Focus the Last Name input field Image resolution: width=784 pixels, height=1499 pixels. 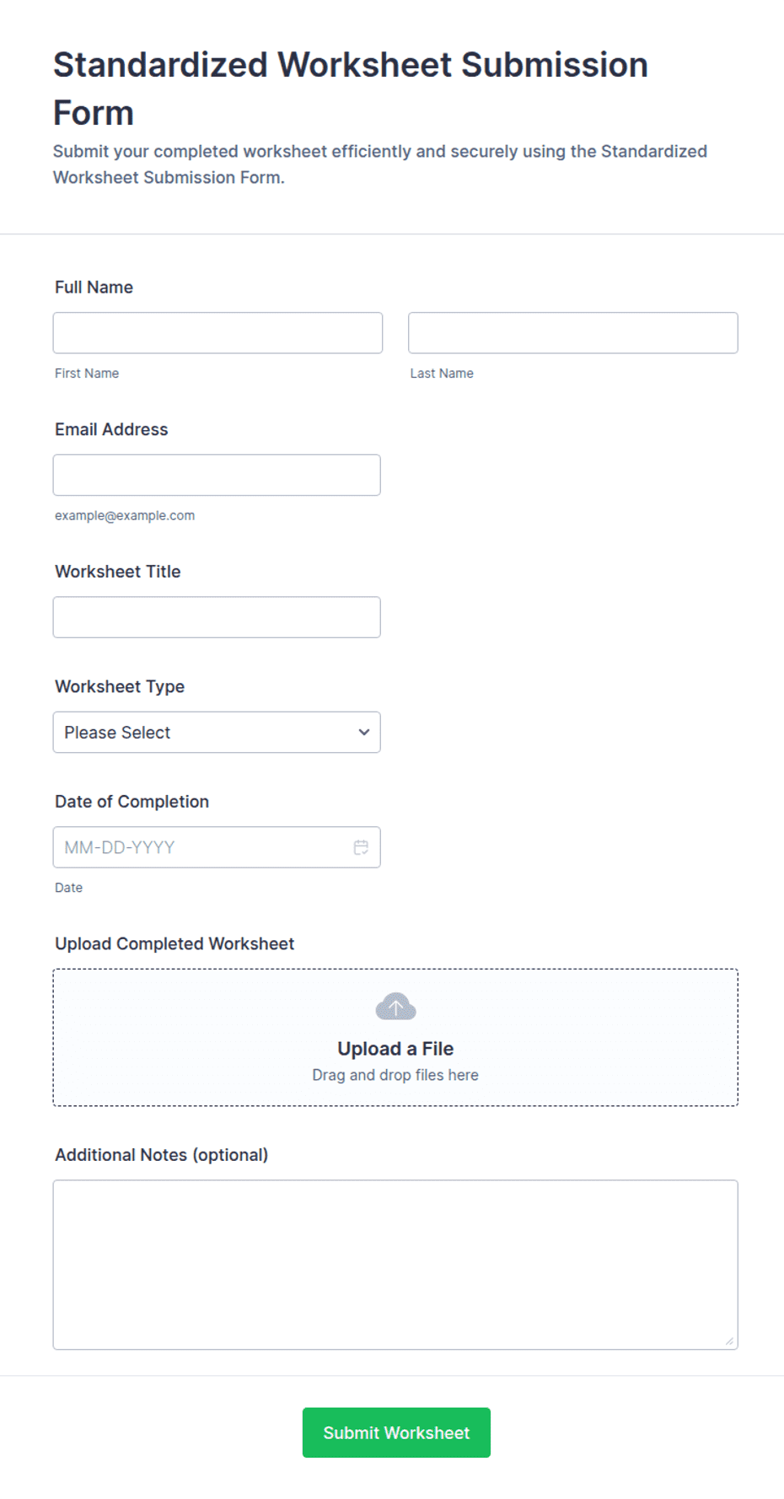573,333
